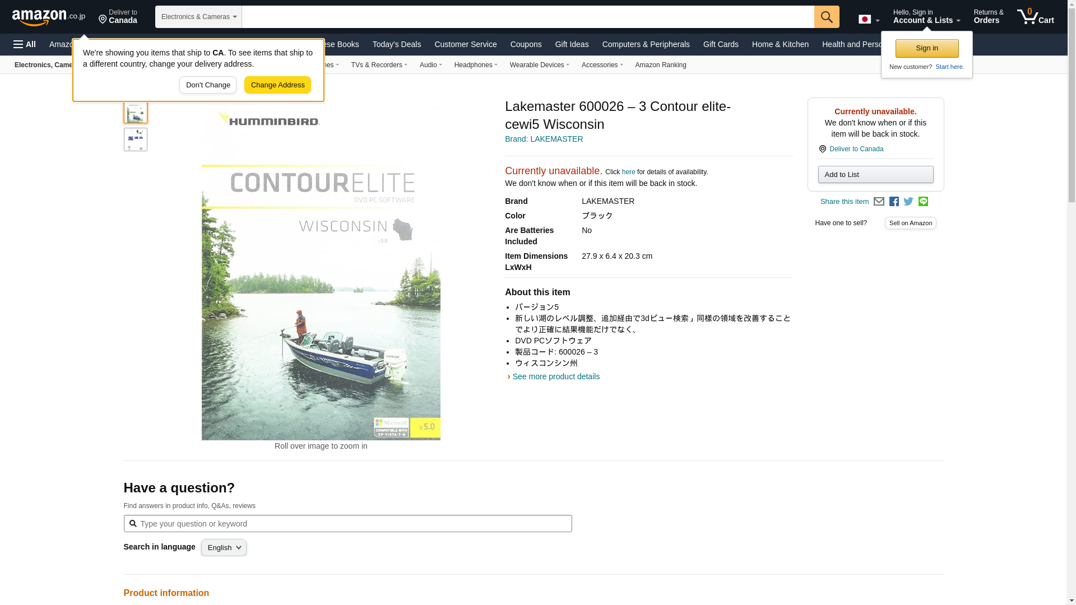This screenshot has width=1076, height=605.
Task: Open the Japan flag language selector
Action: click(x=869, y=19)
